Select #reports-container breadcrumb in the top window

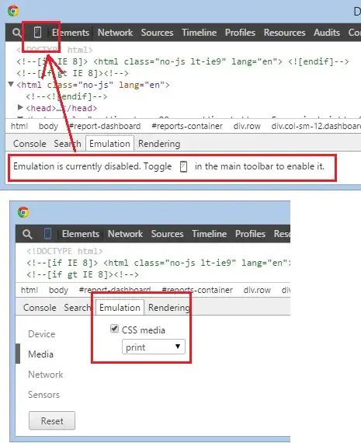tap(187, 126)
